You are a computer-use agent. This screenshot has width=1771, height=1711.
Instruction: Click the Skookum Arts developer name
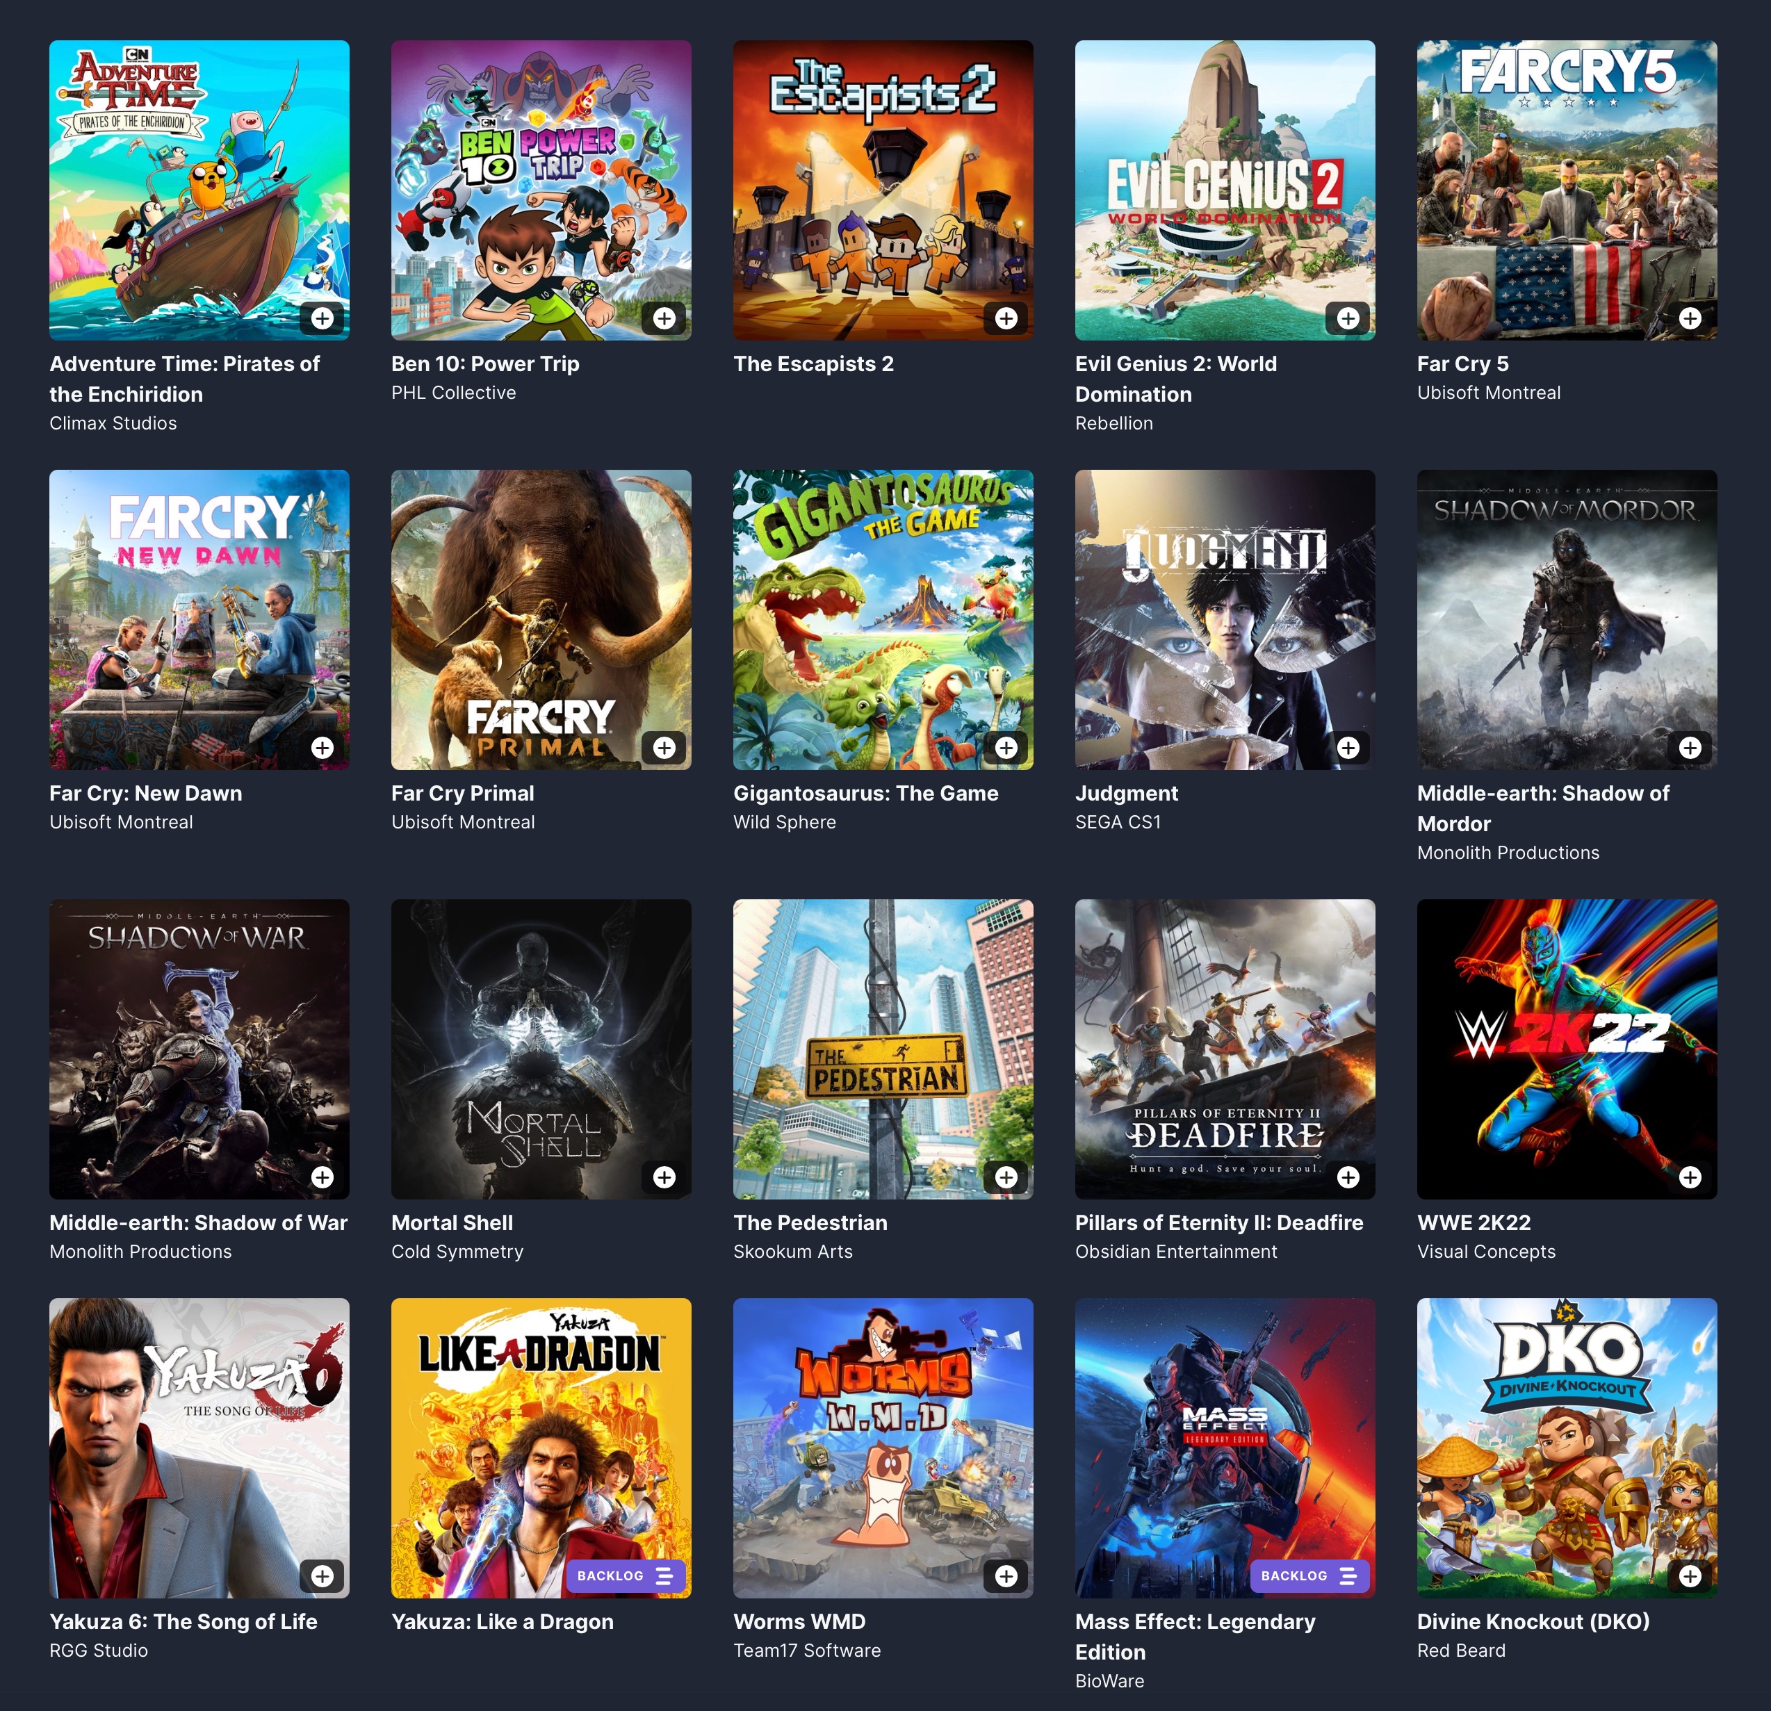[x=792, y=1251]
